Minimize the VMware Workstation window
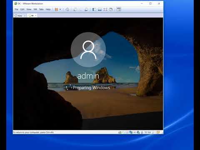Viewport: 200px width, 150px height. point(142,3)
